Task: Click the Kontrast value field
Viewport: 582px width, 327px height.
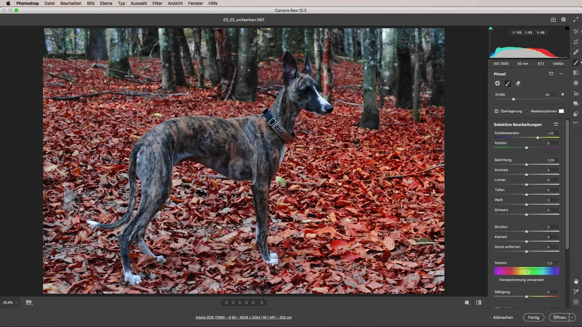Action: tap(553, 170)
